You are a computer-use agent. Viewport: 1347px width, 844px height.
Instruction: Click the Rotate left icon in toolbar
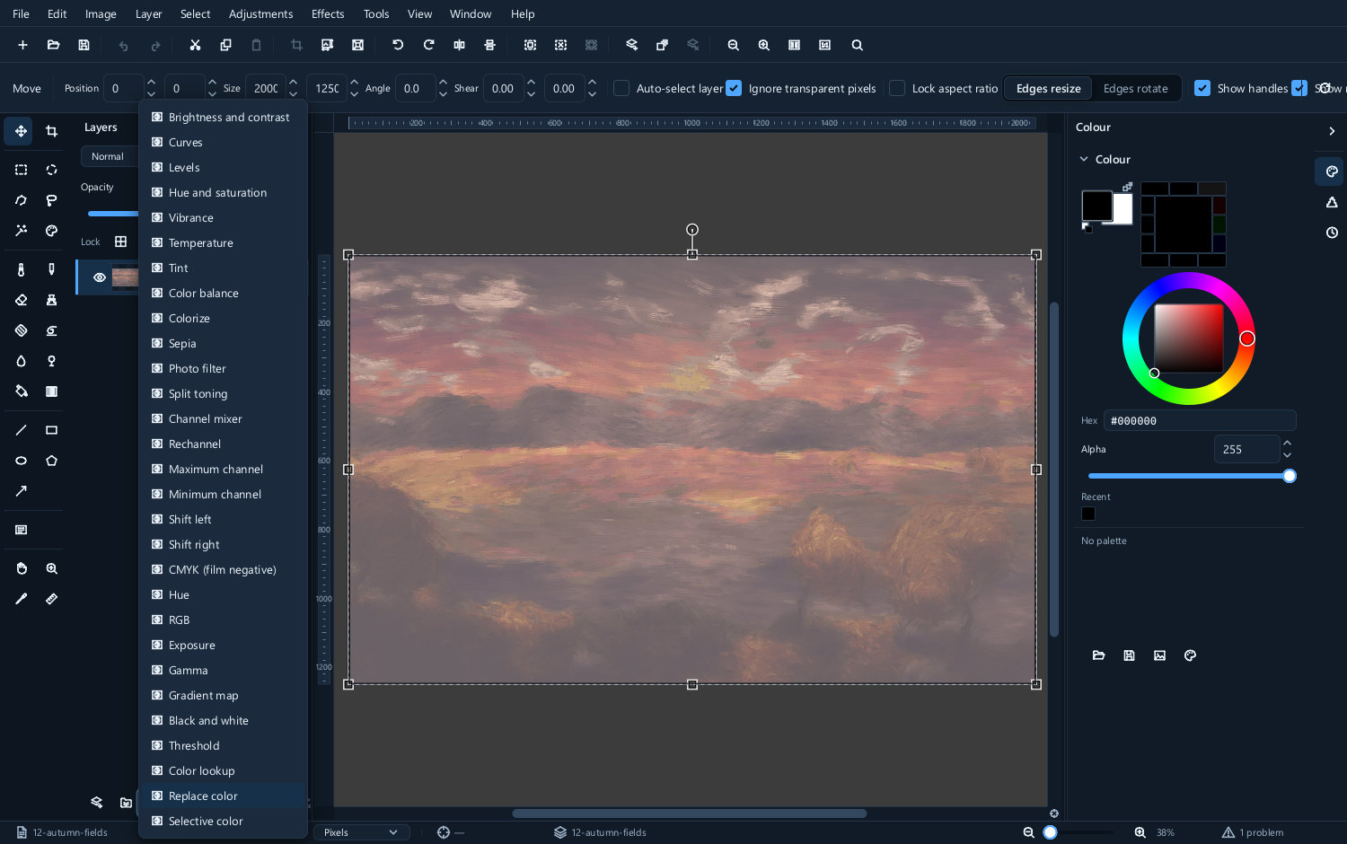(398, 45)
